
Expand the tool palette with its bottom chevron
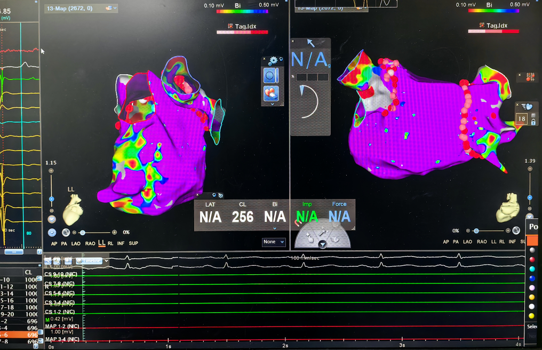273,104
